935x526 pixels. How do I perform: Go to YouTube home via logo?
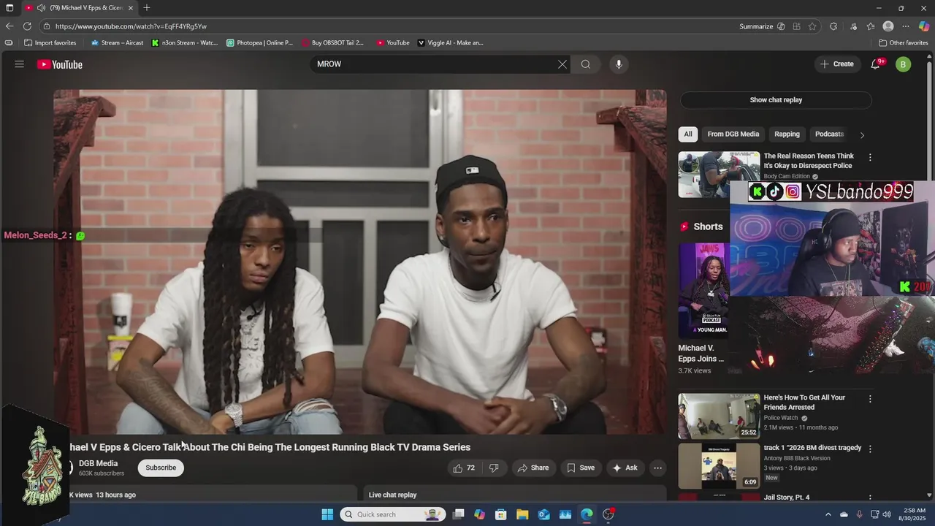[x=60, y=64]
